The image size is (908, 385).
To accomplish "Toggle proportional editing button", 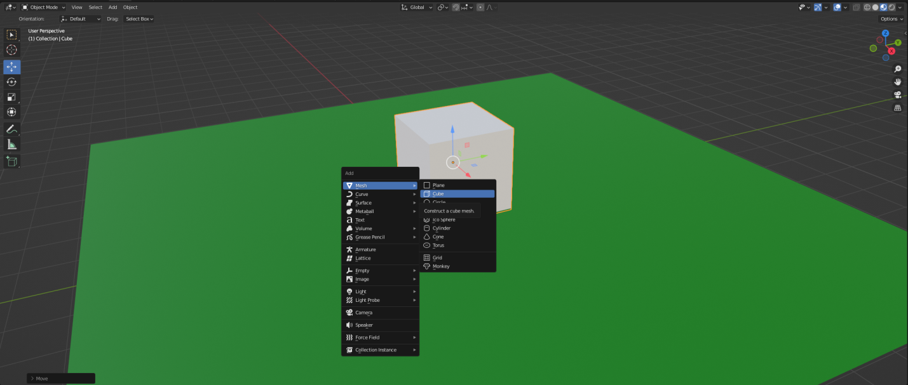I will tap(480, 8).
